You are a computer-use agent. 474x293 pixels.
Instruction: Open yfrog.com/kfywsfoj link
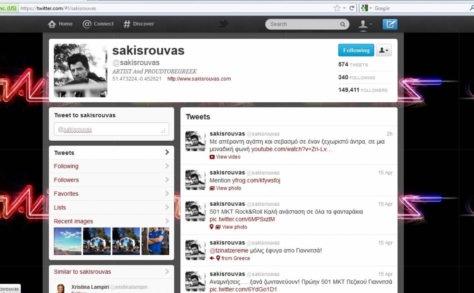click(256, 181)
